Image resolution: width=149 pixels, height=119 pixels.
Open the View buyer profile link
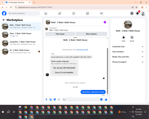[x=82, y=50]
